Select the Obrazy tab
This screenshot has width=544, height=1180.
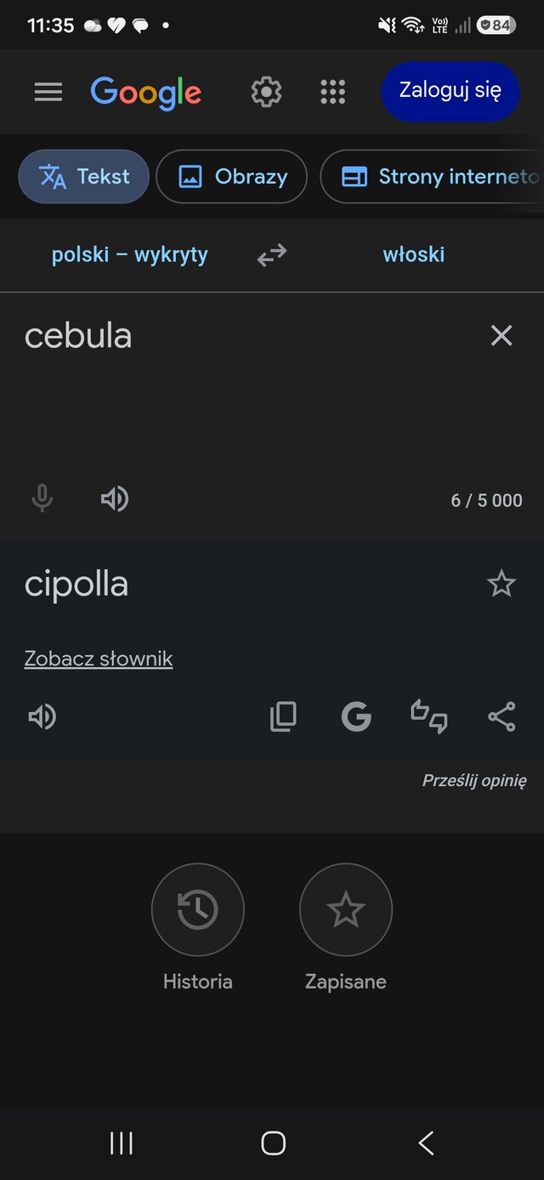(232, 177)
